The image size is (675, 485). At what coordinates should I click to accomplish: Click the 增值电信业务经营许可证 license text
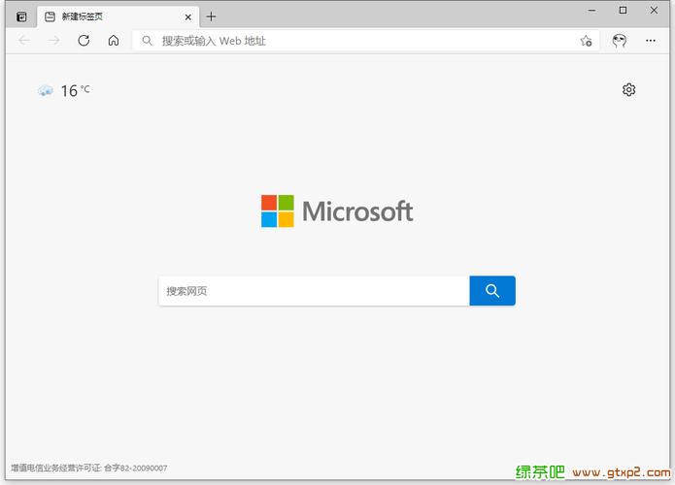pyautogui.click(x=88, y=468)
